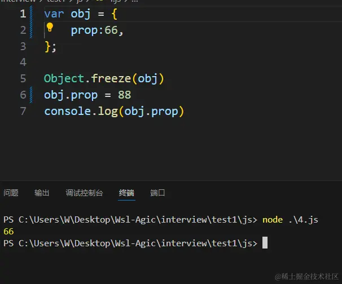
Task: Switch to the 端口 (Ports) tab
Action: pos(157,193)
